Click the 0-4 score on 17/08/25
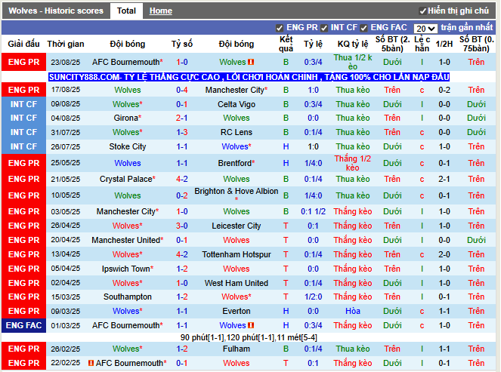The height and width of the screenshot is (372, 501). click(182, 90)
